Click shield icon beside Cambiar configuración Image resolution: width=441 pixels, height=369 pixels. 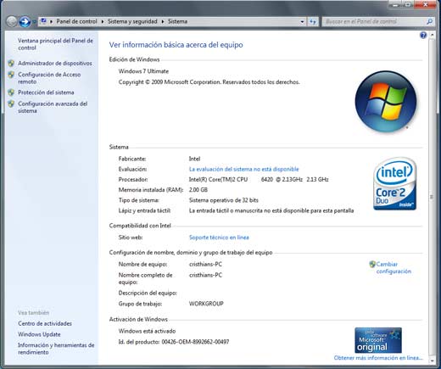(x=372, y=264)
